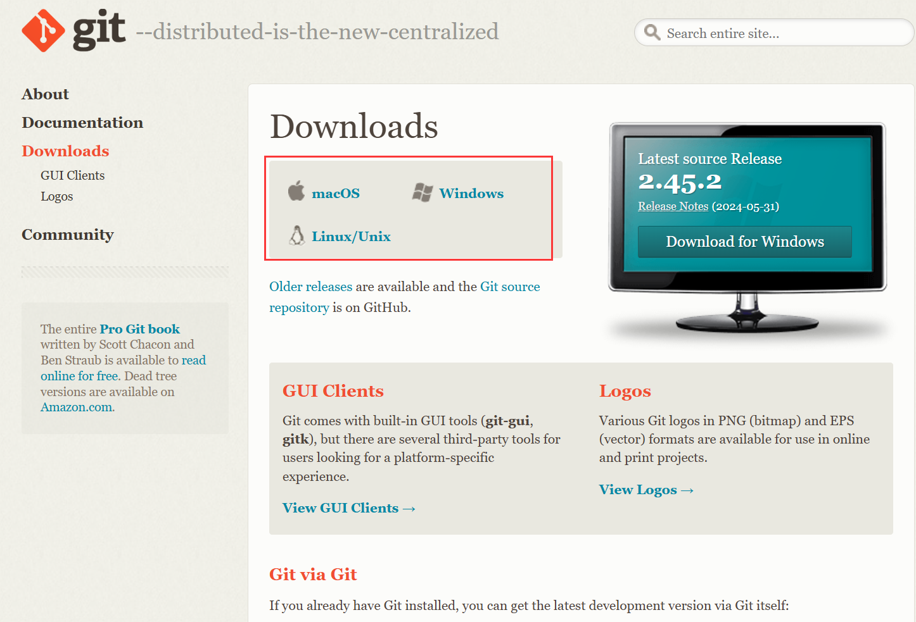916x622 pixels.
Task: Open the Older releases link
Action: point(310,287)
